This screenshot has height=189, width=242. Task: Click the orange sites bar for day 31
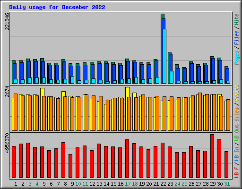pyautogui.click(x=228, y=115)
